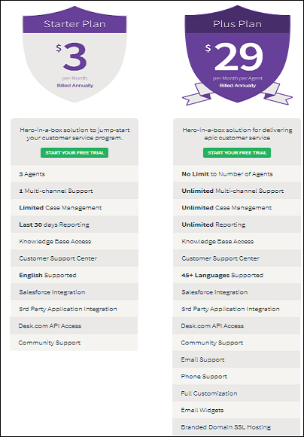
Task: Start free trial under Starter Plan
Action: [x=74, y=153]
